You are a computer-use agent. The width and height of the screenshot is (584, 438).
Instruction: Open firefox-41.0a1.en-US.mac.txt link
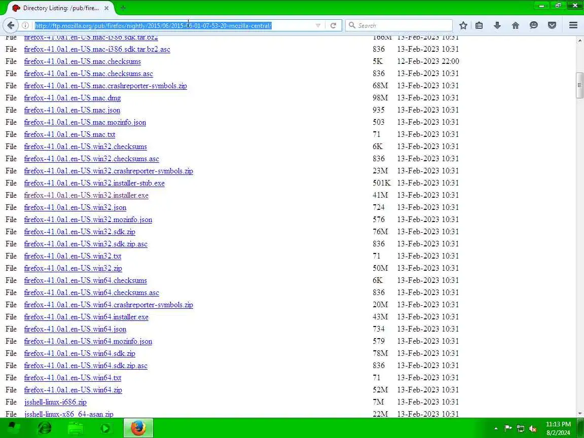pos(69,134)
